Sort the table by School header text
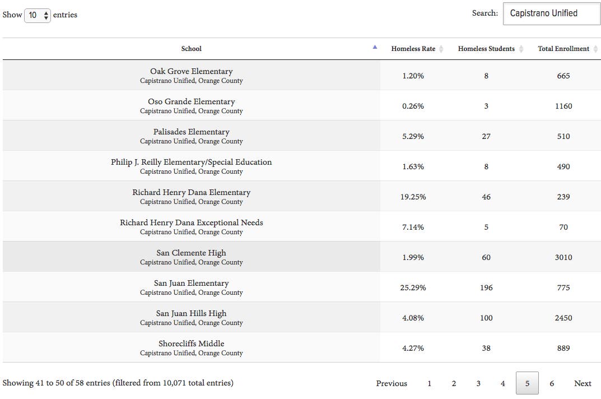 pos(191,49)
